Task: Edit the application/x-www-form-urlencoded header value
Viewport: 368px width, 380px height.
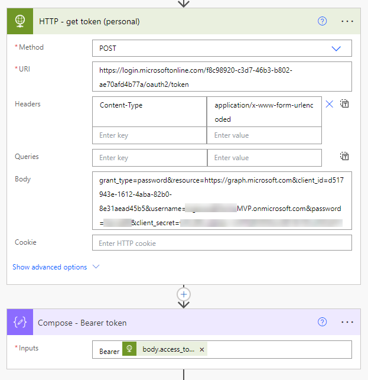Action: (x=264, y=112)
